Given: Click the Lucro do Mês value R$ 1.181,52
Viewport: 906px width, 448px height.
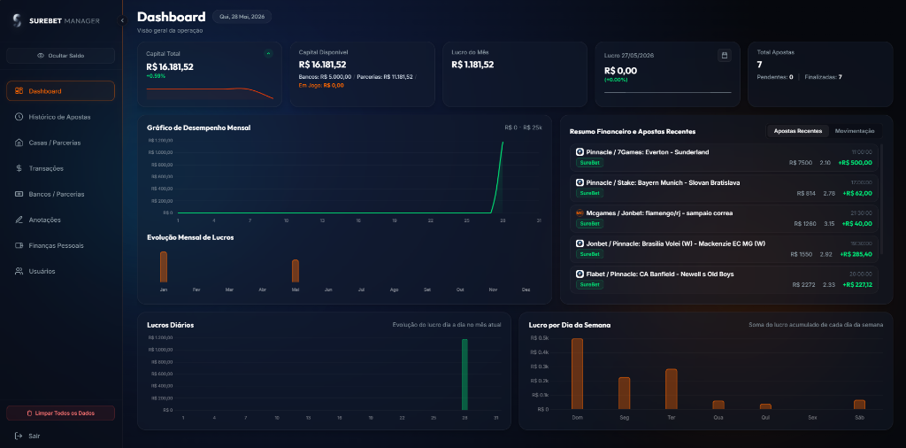Looking at the screenshot, I should (472, 65).
